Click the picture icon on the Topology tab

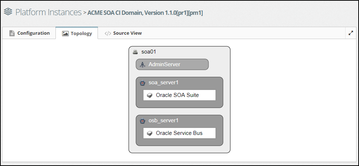click(65, 33)
